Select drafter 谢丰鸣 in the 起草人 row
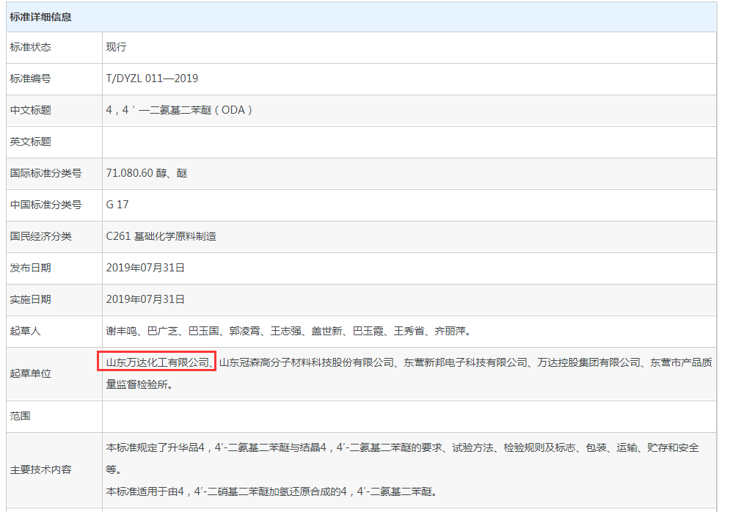730x512 pixels. pos(122,331)
